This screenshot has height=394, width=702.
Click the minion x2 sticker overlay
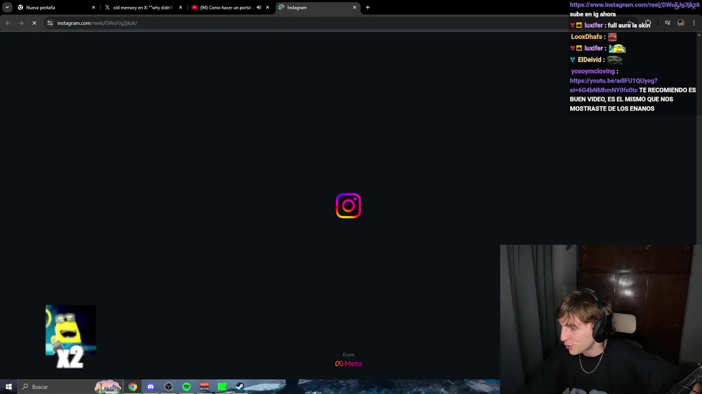71,337
